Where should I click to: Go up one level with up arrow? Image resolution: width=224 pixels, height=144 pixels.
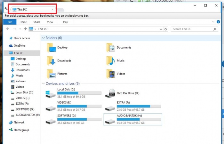tap(25, 29)
